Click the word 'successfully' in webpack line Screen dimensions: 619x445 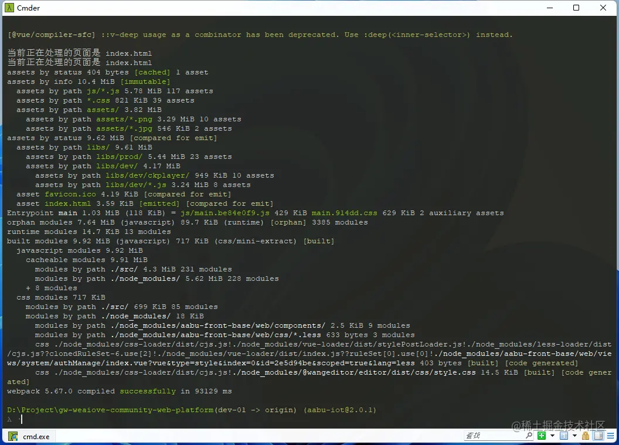click(148, 391)
